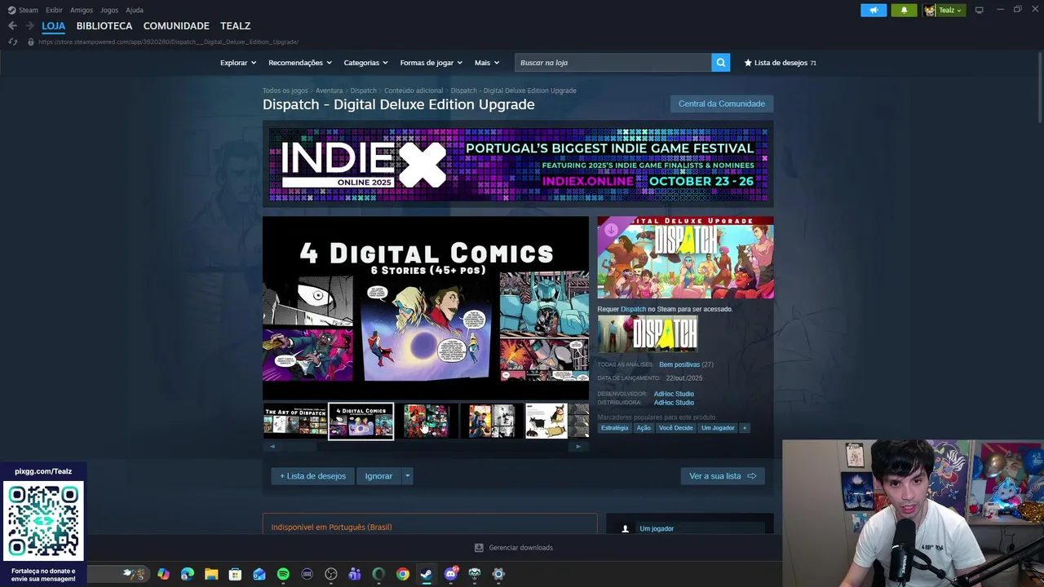
Task: Select the Você Decide tag
Action: (675, 428)
